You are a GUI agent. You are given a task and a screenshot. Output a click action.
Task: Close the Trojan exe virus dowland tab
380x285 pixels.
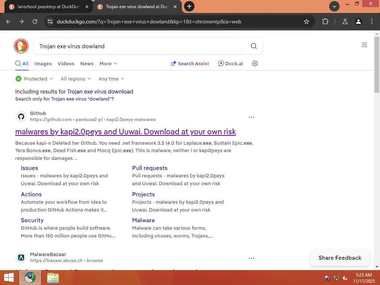175,7
